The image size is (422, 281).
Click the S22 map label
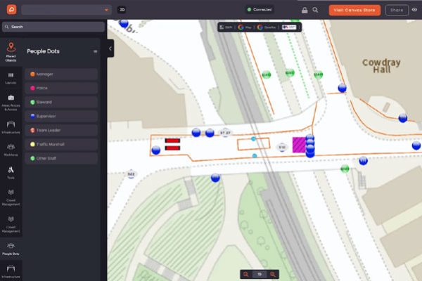(131, 174)
